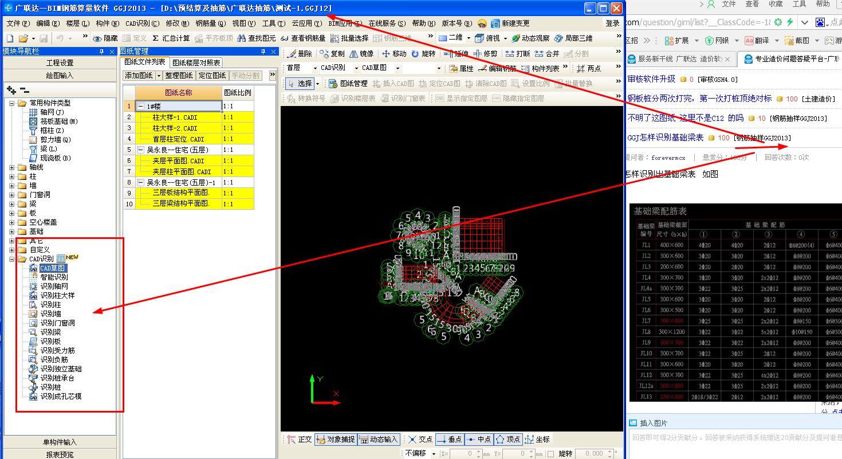The width and height of the screenshot is (842, 459).
Task: Click the 整理图纸 button
Action: [x=179, y=76]
